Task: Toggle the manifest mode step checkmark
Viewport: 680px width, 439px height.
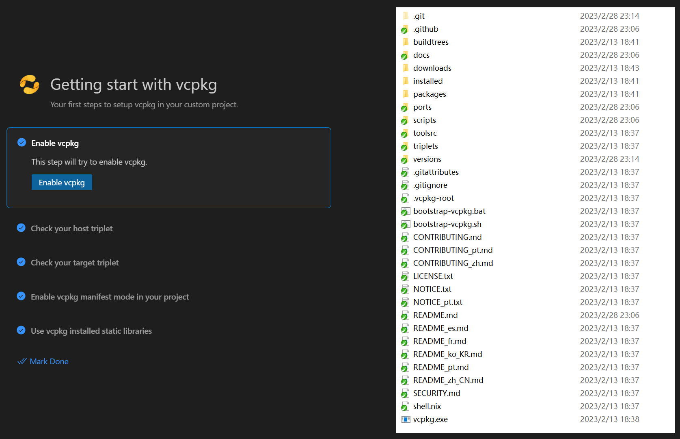Action: pos(21,296)
